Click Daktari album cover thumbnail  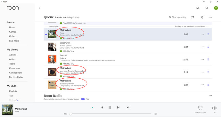click(52, 59)
